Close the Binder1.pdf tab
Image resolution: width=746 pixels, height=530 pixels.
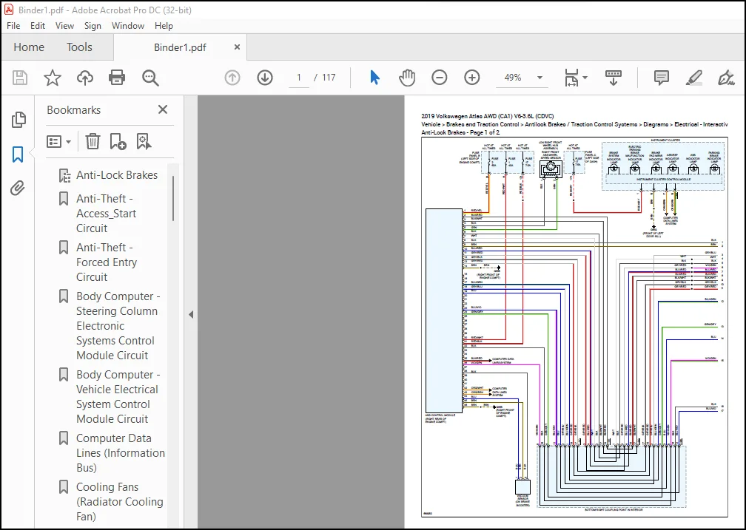pyautogui.click(x=237, y=47)
